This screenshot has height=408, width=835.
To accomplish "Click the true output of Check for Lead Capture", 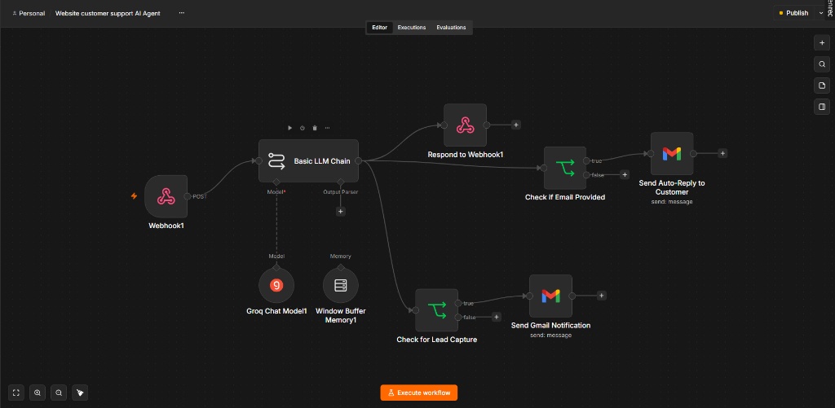I will point(458,303).
